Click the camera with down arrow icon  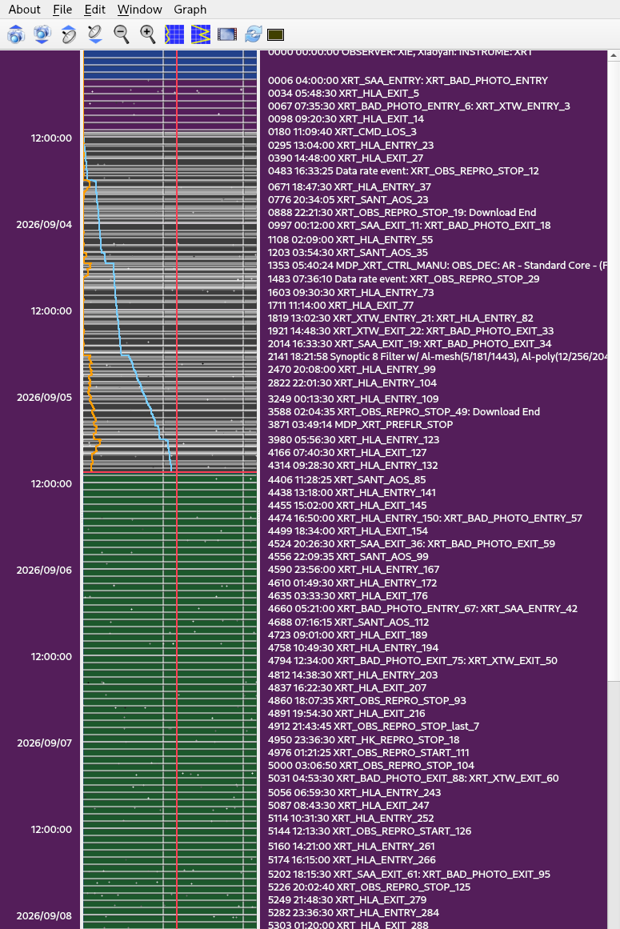tap(42, 34)
